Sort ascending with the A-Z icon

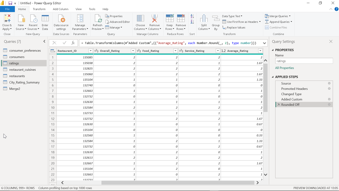coord(192,16)
